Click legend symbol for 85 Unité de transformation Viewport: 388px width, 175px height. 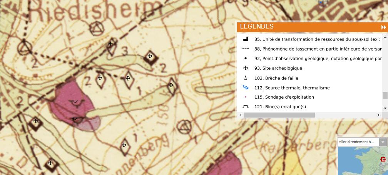(245, 39)
